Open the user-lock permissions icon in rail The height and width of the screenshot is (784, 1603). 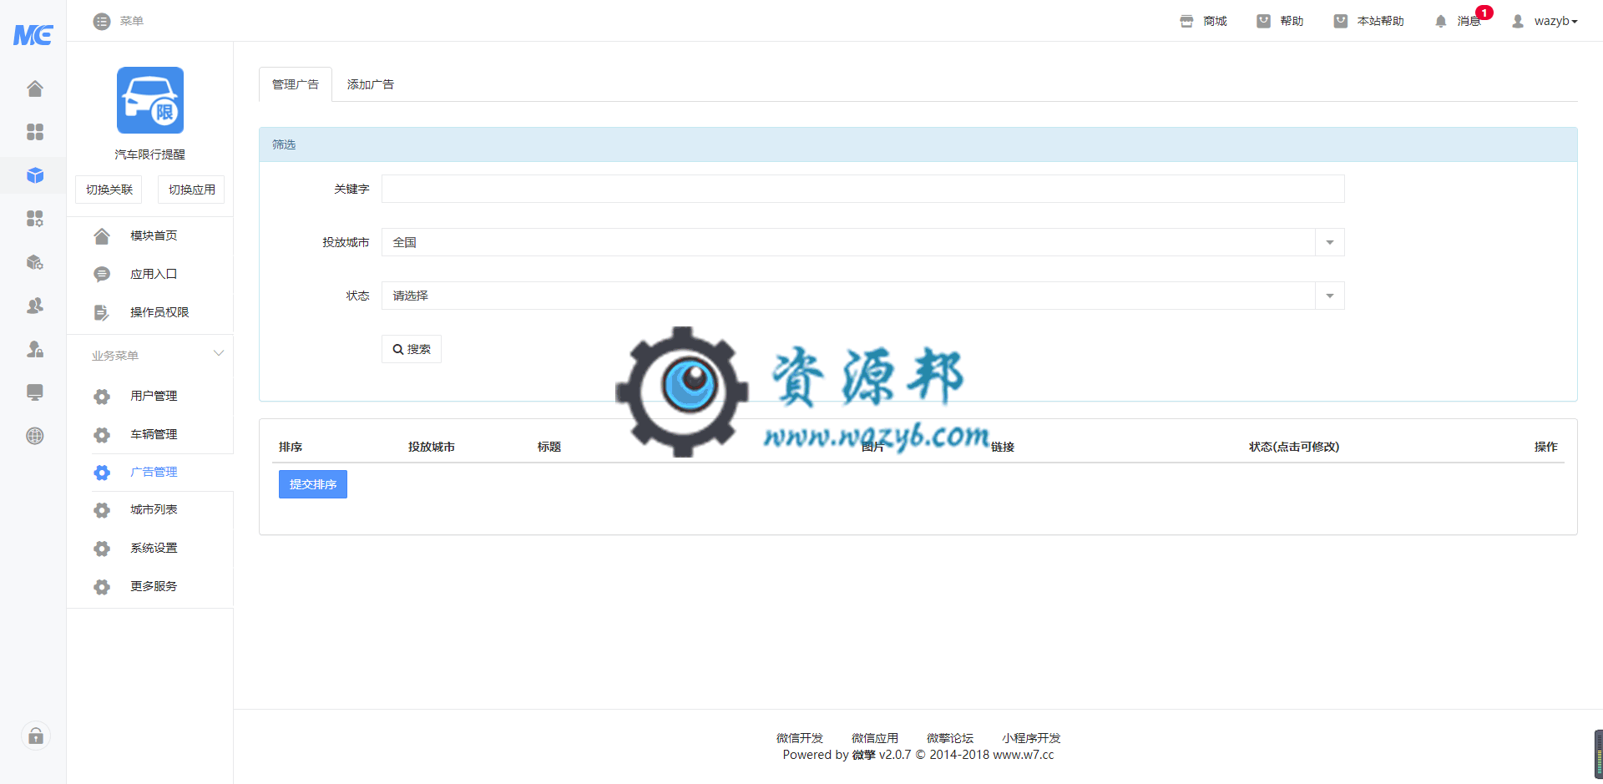click(x=35, y=349)
